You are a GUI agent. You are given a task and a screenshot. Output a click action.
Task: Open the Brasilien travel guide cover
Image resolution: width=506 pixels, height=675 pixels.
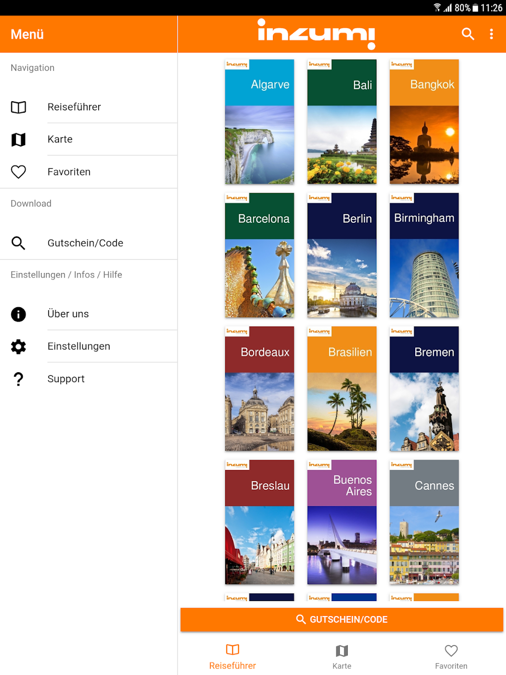[342, 389]
